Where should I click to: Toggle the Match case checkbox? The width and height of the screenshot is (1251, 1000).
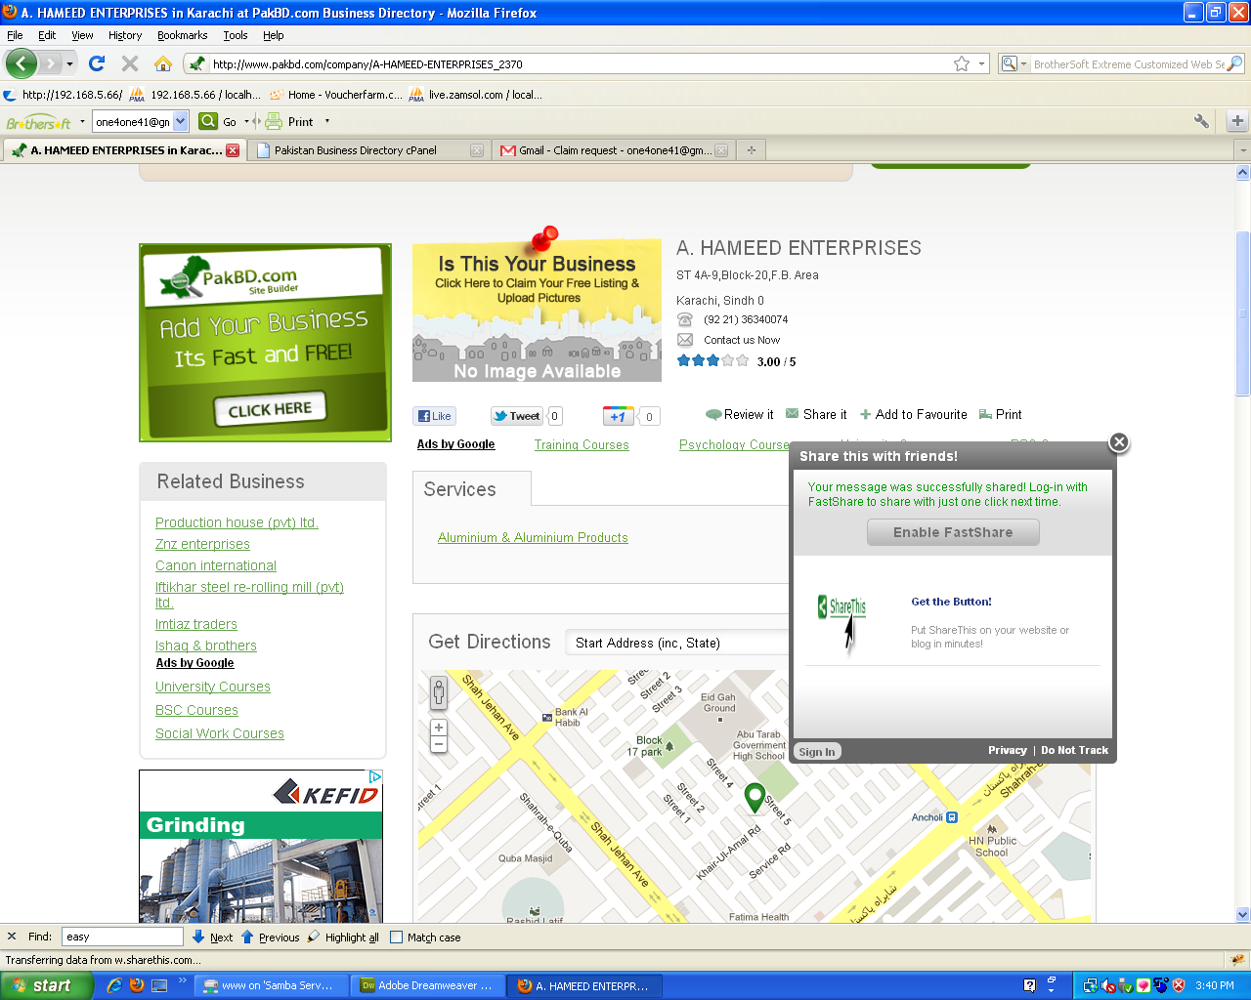coord(396,937)
